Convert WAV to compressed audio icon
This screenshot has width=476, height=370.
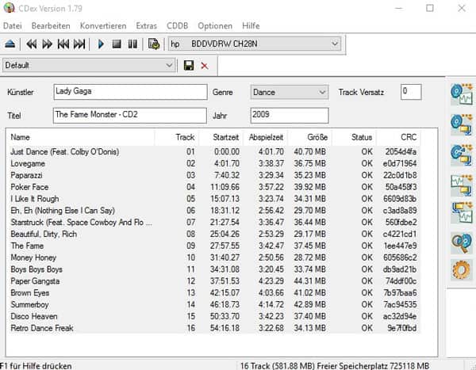point(462,185)
